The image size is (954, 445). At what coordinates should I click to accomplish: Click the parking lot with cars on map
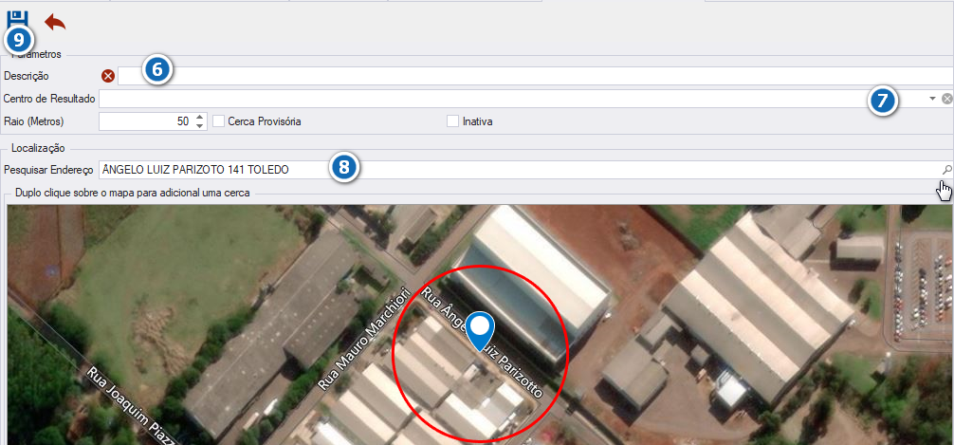point(922,287)
